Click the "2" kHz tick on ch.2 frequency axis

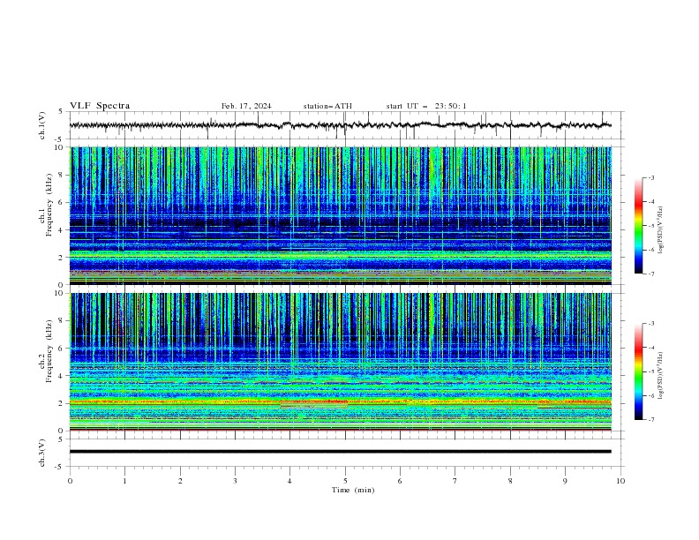click(x=62, y=403)
